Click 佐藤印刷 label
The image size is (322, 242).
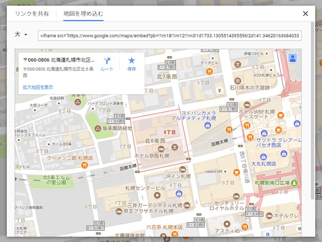[x=57, y=98]
